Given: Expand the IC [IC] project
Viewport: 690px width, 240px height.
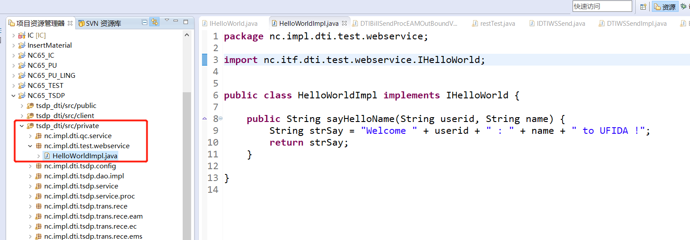Looking at the screenshot, I should 14,35.
